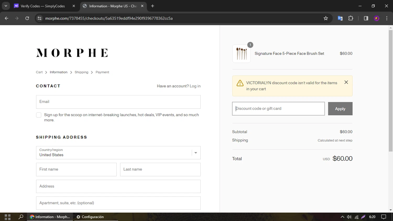Open the Google Translate extension icon
This screenshot has width=393, height=221.
[340, 18]
